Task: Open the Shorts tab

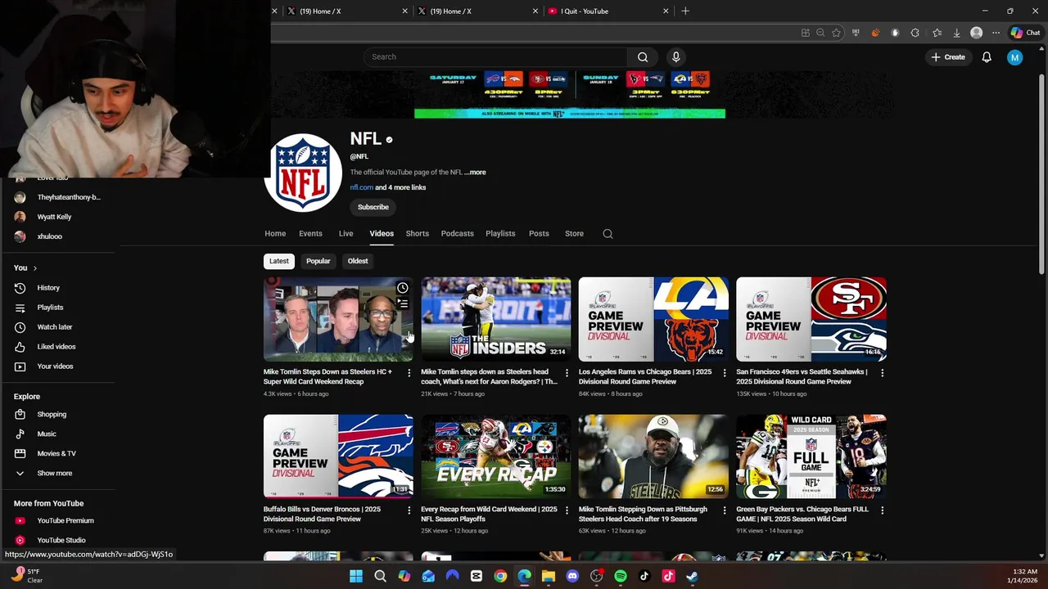Action: point(418,234)
